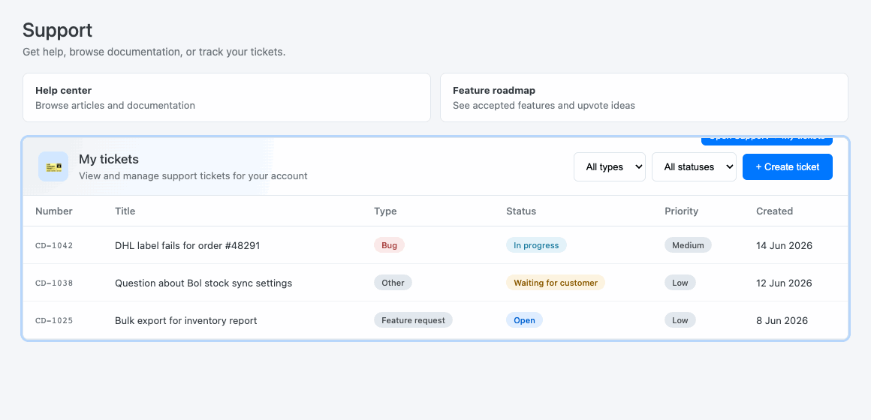The image size is (871, 420).
Task: Select ticket number CD-1042
Action: pos(54,245)
